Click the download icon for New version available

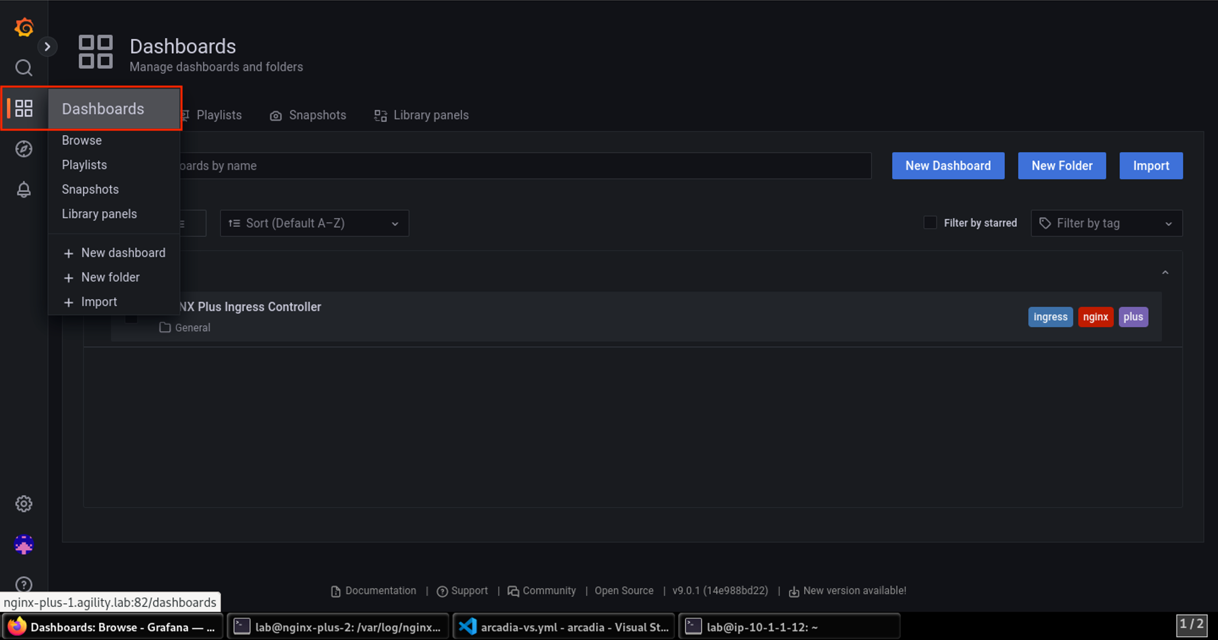[x=794, y=591]
